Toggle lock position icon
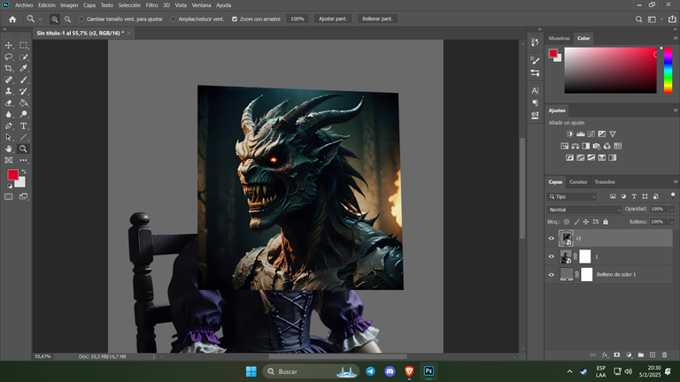The height and width of the screenshot is (382, 680). (x=586, y=222)
